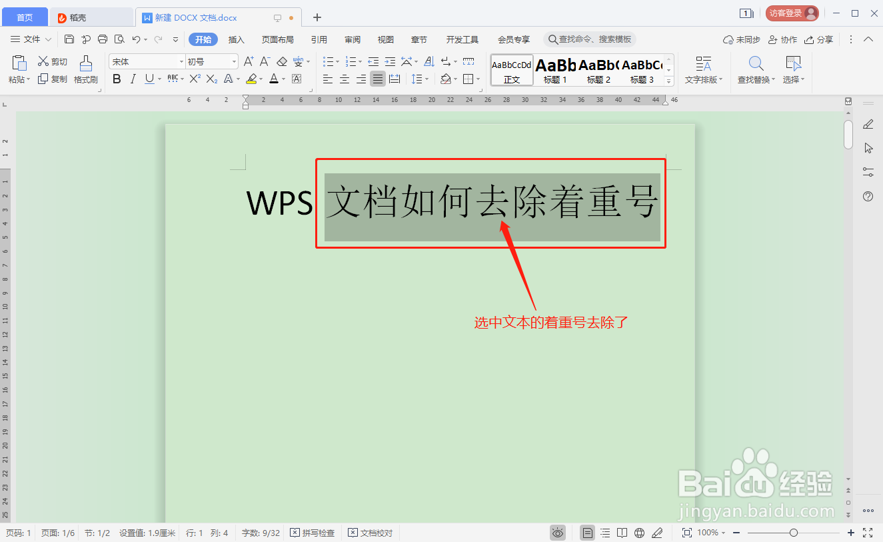The width and height of the screenshot is (883, 542).
Task: Click the Not Synced (未同步) button
Action: 742,39
